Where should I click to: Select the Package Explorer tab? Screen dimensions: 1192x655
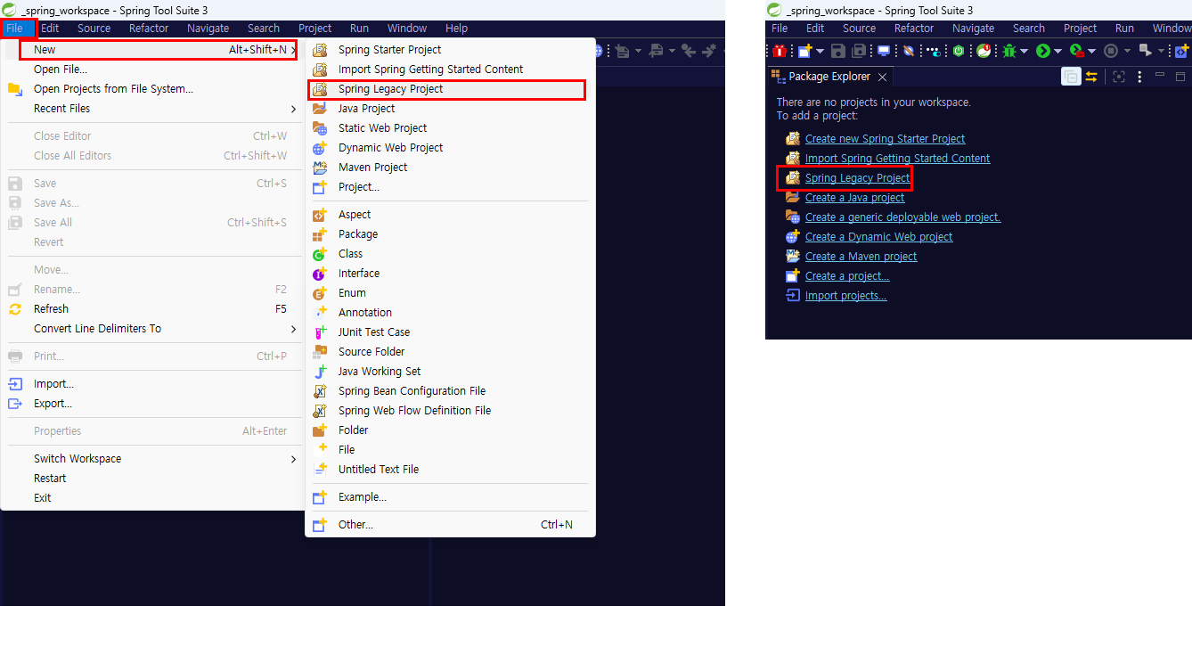tap(830, 77)
